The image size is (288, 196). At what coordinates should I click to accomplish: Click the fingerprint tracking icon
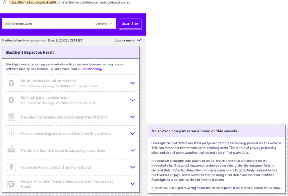point(11,117)
